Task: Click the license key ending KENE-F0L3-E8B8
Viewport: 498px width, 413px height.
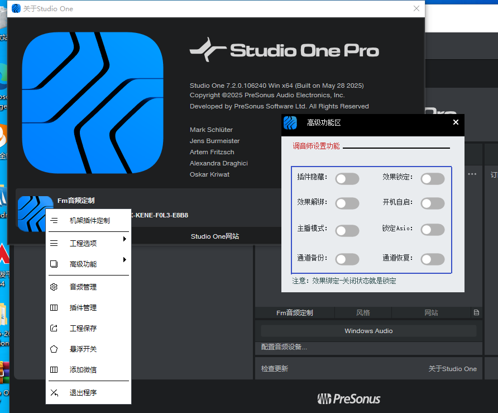Action: point(160,215)
